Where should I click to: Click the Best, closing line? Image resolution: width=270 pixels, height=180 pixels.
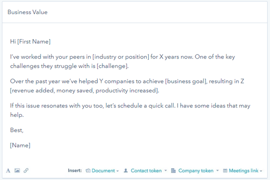pos(17,130)
